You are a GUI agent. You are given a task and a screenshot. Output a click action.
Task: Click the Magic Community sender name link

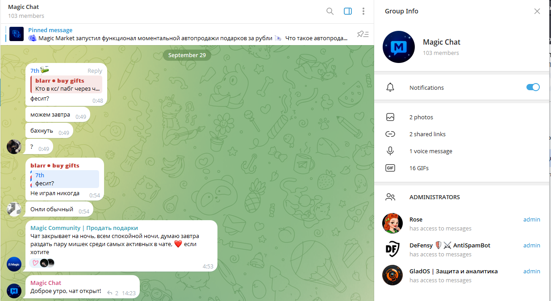click(84, 228)
